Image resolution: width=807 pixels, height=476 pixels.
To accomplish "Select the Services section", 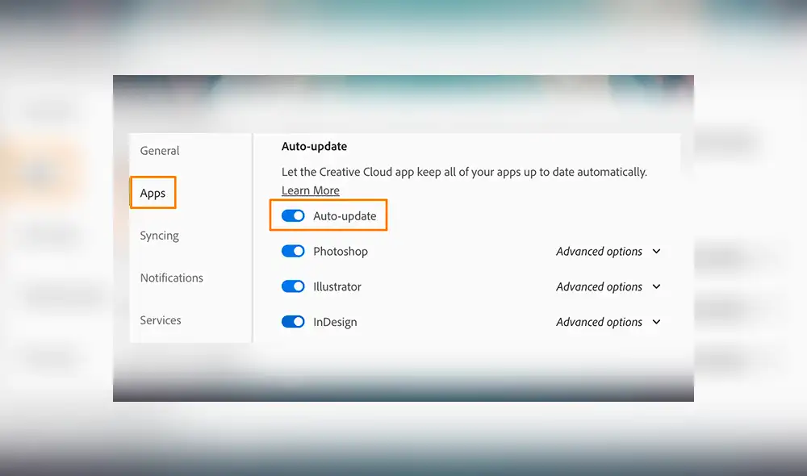I will tap(160, 320).
